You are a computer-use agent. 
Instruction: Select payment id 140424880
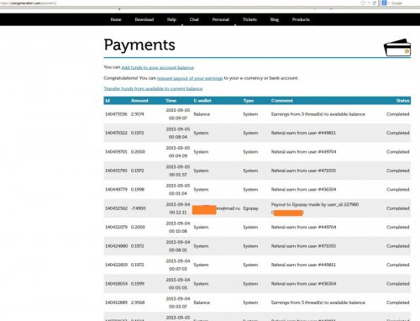[116, 246]
